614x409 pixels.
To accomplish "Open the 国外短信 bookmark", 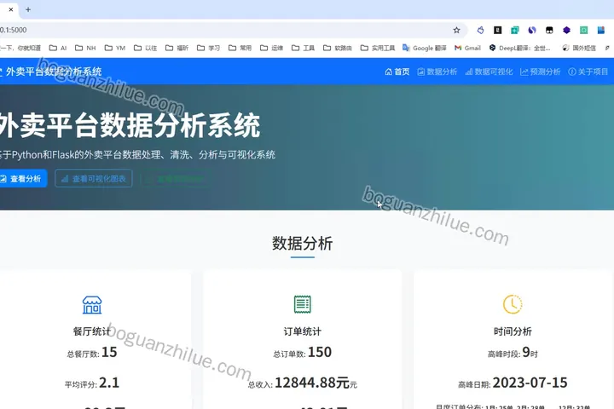I will pos(579,48).
